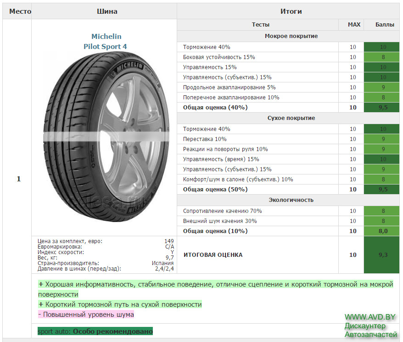Click the green 9,3 final score cell

pyautogui.click(x=381, y=255)
